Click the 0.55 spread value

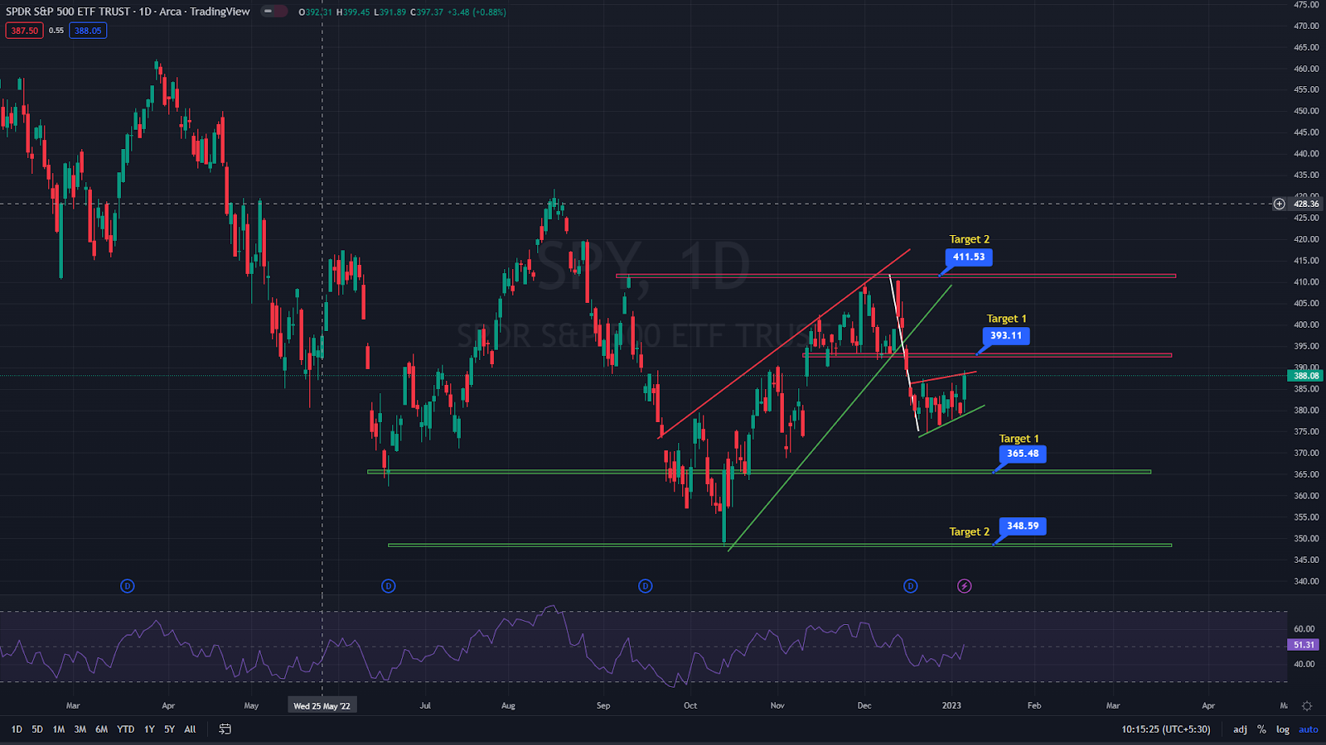[x=56, y=31]
